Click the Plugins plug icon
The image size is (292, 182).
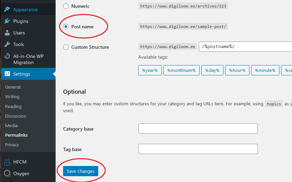[7, 21]
